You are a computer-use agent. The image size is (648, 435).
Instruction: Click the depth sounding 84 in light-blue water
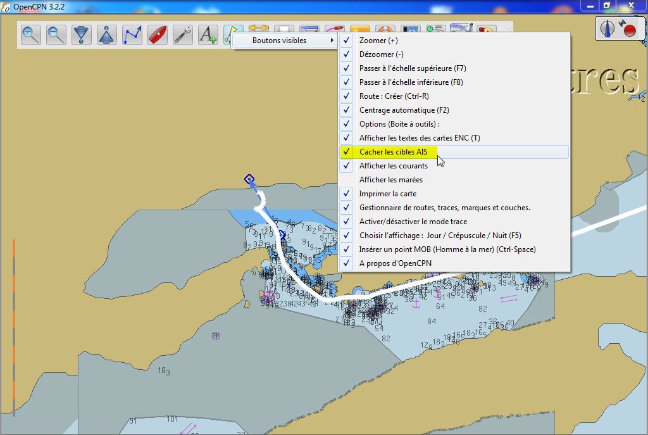(x=432, y=321)
